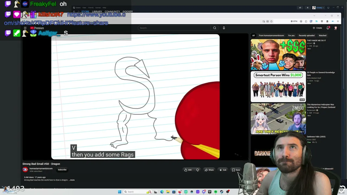Click the YouTube search magnifier button

(214, 28)
